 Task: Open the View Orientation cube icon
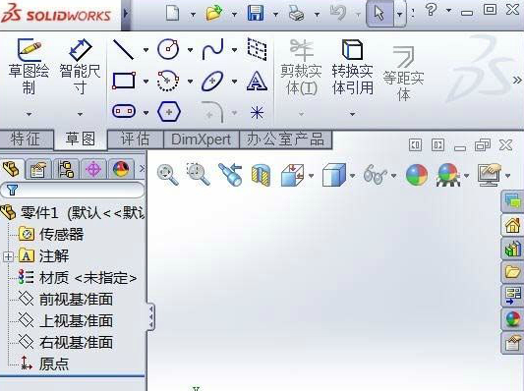tap(293, 175)
